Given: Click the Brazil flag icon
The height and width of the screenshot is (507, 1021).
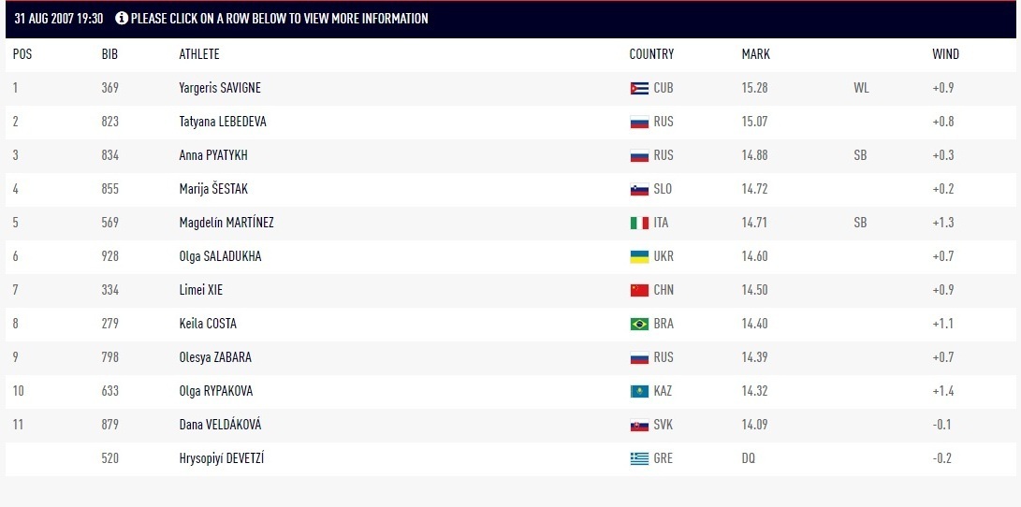Looking at the screenshot, I should (639, 324).
